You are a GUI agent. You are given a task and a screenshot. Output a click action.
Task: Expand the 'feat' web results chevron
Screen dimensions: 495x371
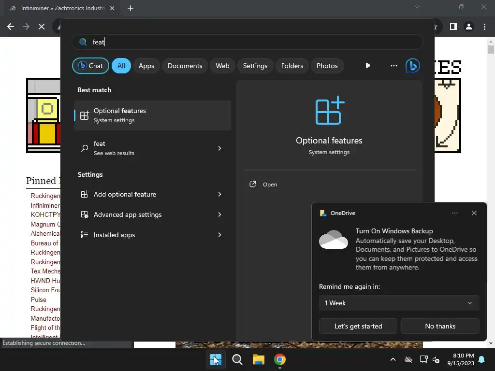pos(219,148)
